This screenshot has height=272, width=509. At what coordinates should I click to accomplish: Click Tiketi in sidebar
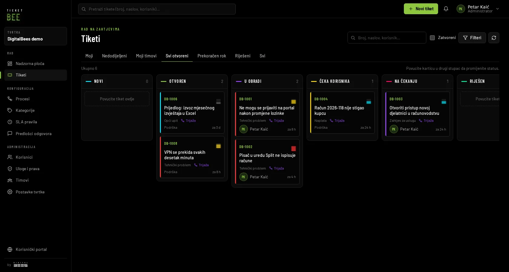35,75
